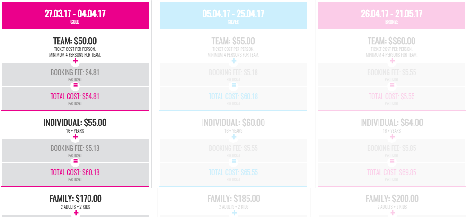Click the equals icon above Total Cost $60.18 in Gold
The height and width of the screenshot is (217, 467).
coord(75,161)
